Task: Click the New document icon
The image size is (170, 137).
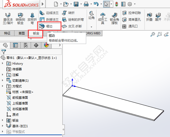Action: (x=56, y=4)
